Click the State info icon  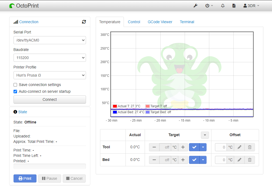click(15, 112)
